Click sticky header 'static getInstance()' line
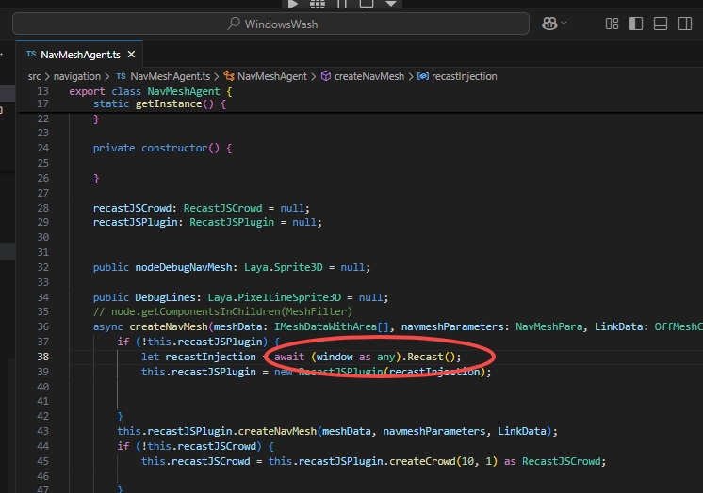 tap(159, 103)
